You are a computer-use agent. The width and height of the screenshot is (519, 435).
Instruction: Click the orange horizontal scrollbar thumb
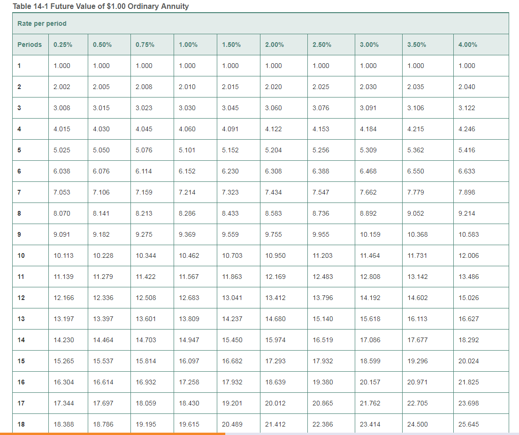pos(113,433)
